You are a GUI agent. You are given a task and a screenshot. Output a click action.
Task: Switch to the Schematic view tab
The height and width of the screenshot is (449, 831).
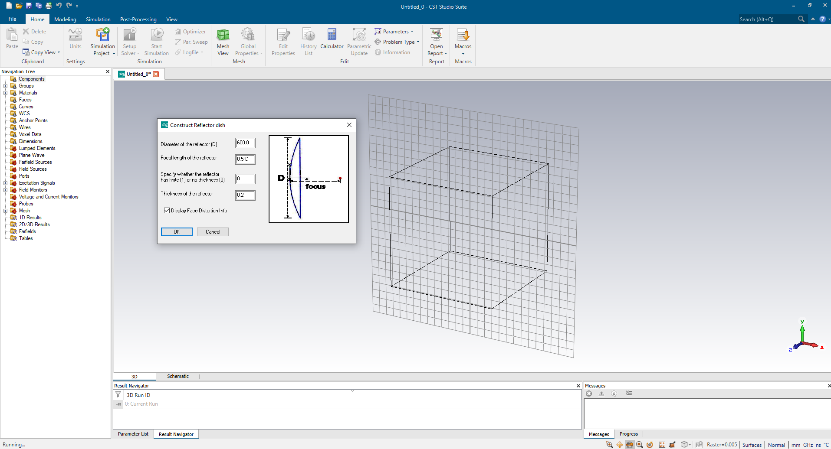click(x=178, y=376)
